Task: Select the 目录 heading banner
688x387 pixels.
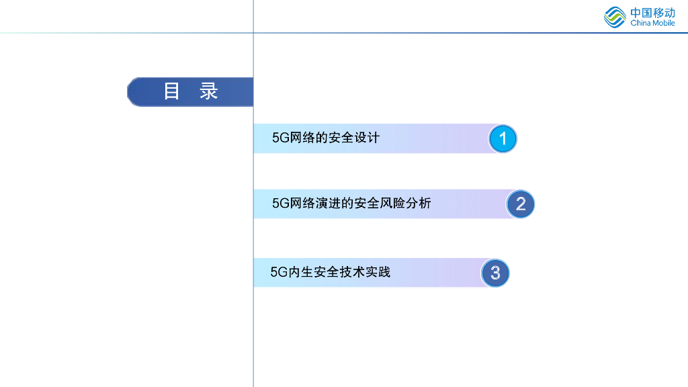Action: click(191, 92)
